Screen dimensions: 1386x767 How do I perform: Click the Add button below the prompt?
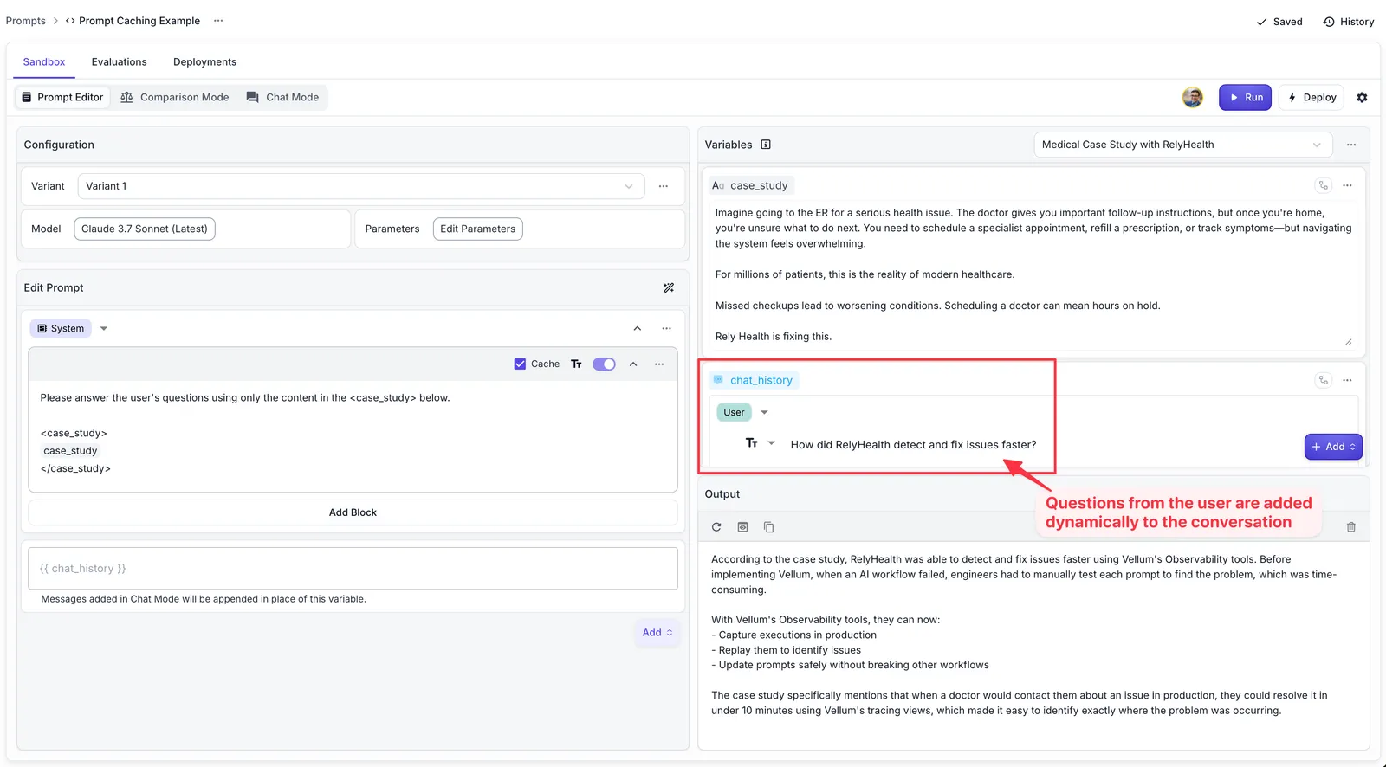[657, 633]
